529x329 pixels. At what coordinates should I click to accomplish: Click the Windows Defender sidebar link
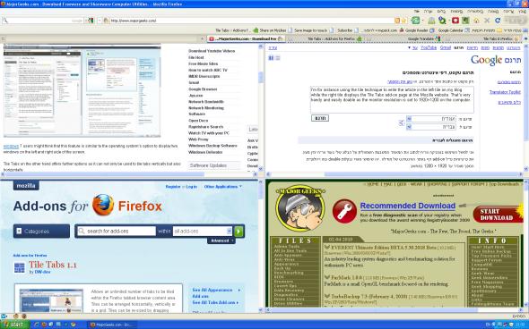[x=205, y=152]
